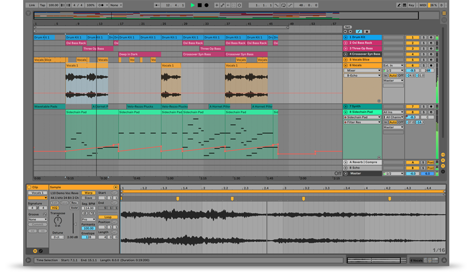The height and width of the screenshot is (272, 472).
Task: Select the A Reverb | Compre return track
Action: pos(362,162)
